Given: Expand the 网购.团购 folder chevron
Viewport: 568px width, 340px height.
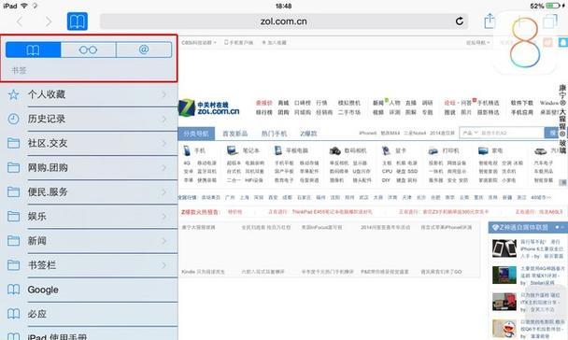Looking at the screenshot, I should pyautogui.click(x=164, y=167).
